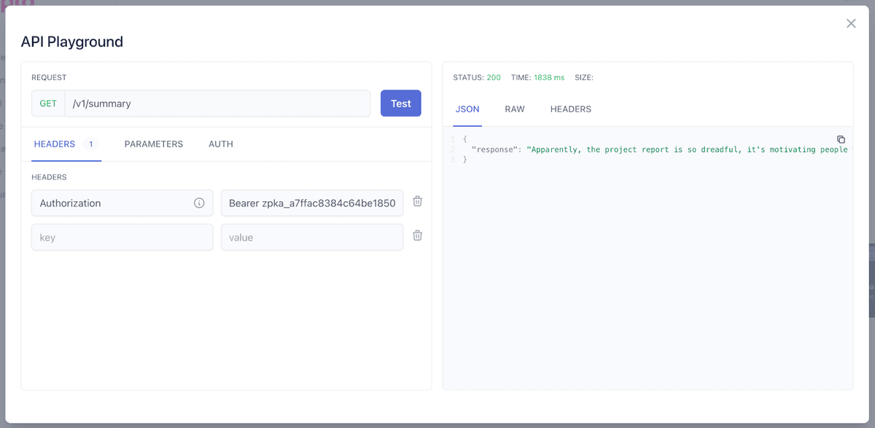Click the info icon beside Authorization header

199,203
